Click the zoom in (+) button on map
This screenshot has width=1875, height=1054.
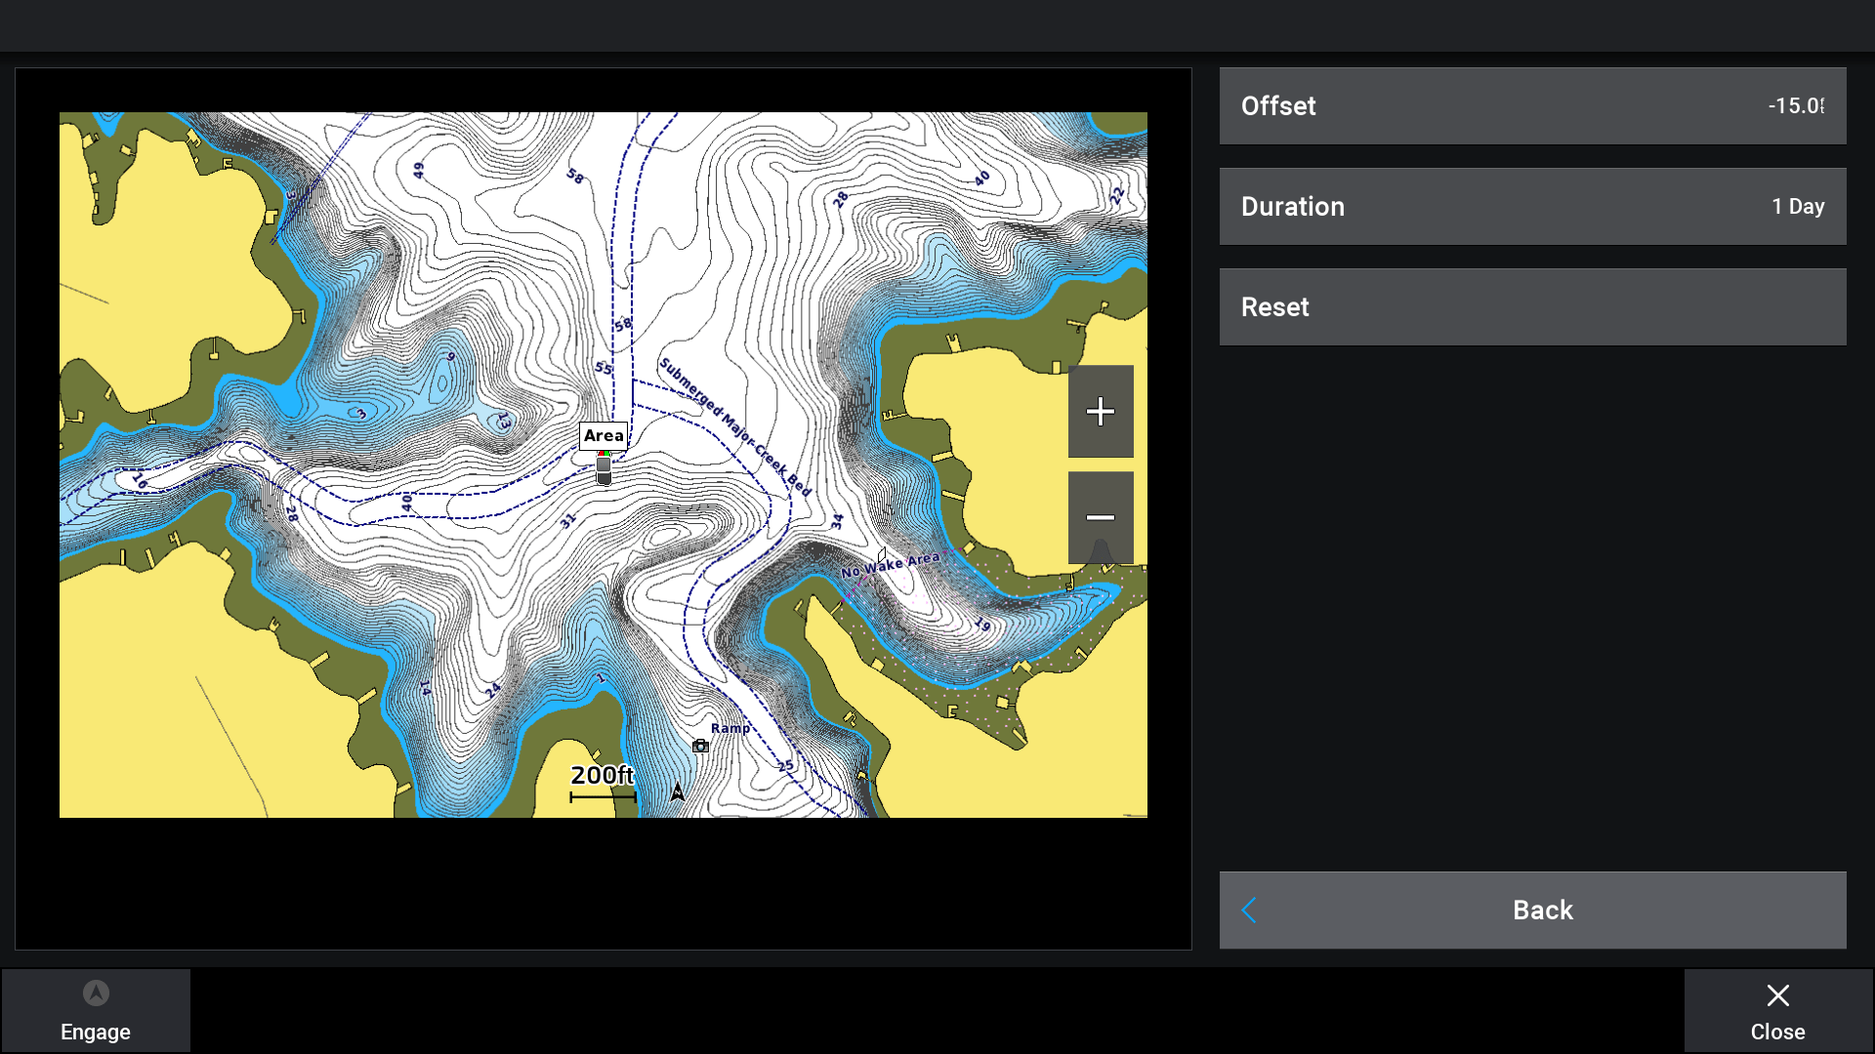point(1100,411)
